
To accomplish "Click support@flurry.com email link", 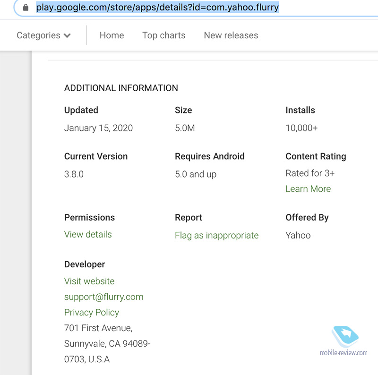I will (x=103, y=297).
